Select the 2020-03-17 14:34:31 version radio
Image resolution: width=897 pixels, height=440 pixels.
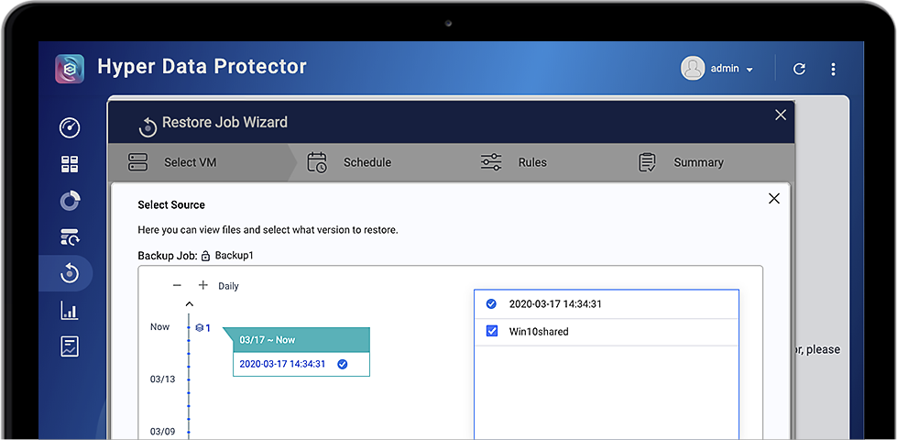(491, 303)
